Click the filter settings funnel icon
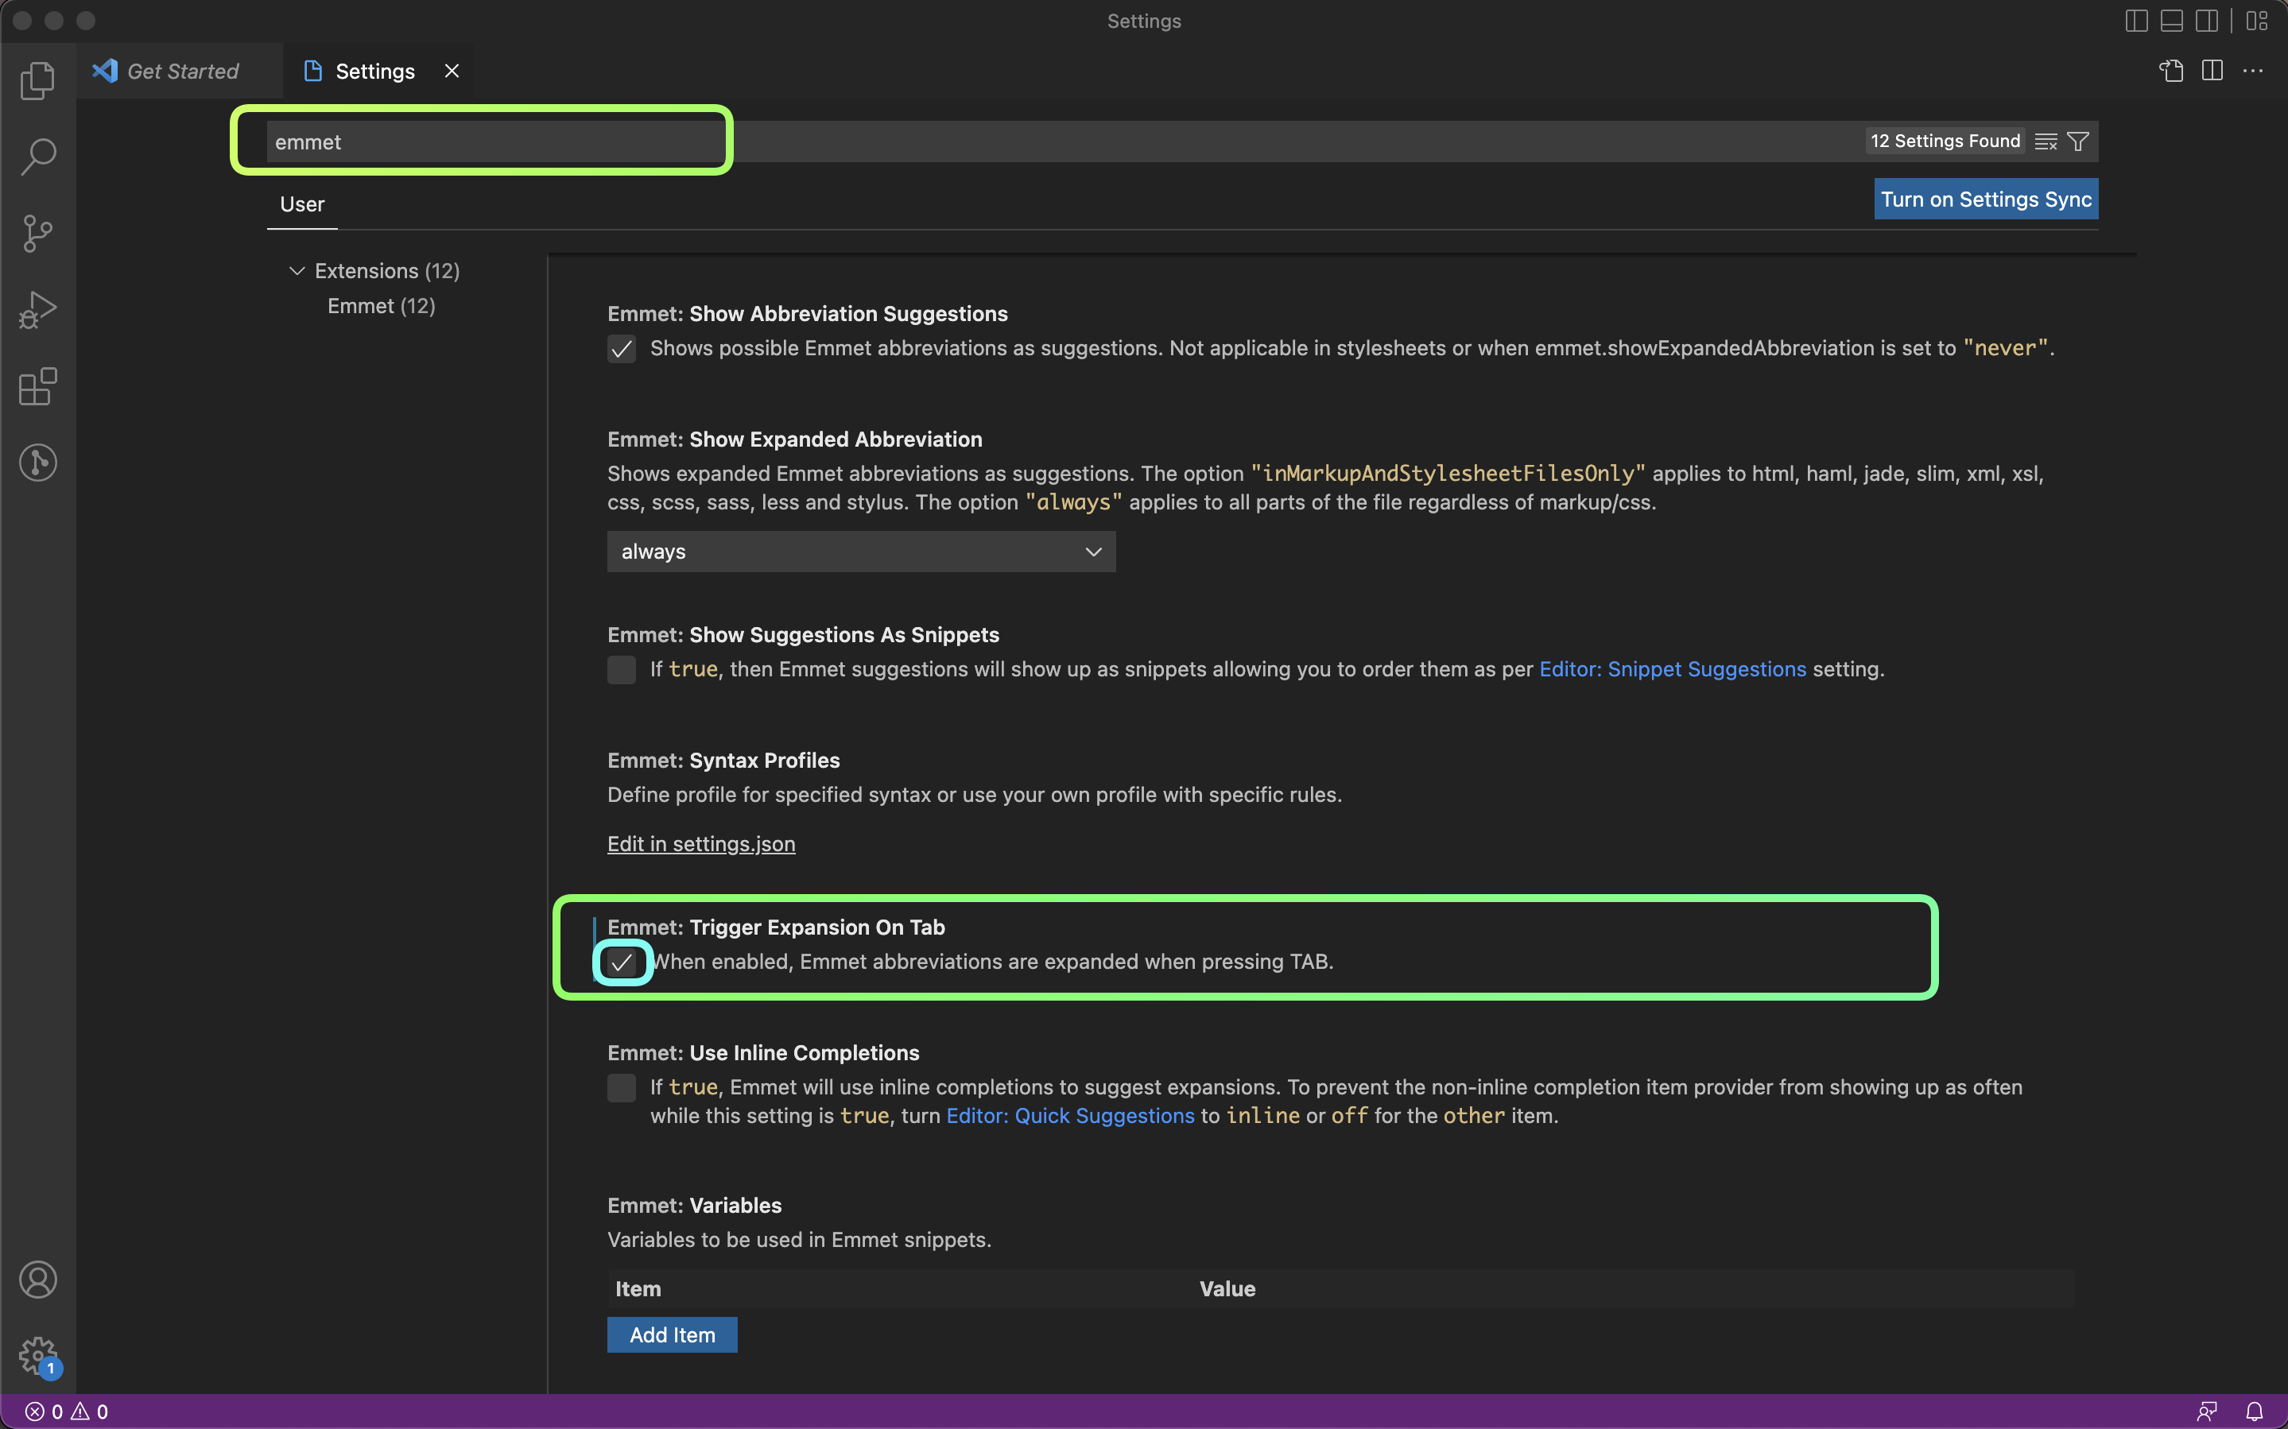This screenshot has width=2288, height=1429. [2078, 141]
